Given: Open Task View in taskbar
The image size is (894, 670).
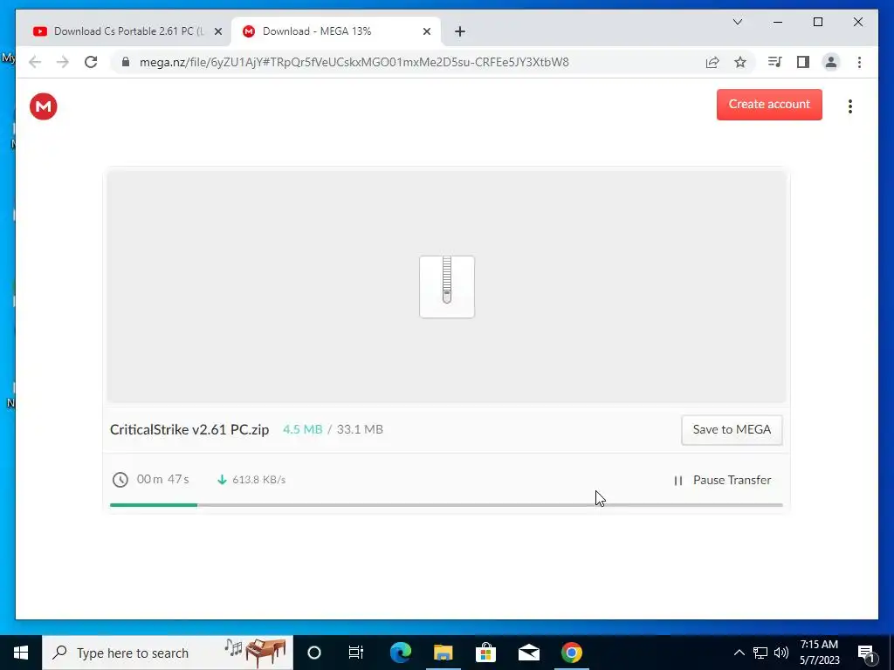Looking at the screenshot, I should point(356,653).
